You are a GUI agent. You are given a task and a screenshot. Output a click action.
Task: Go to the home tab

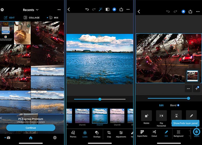[31, 138]
